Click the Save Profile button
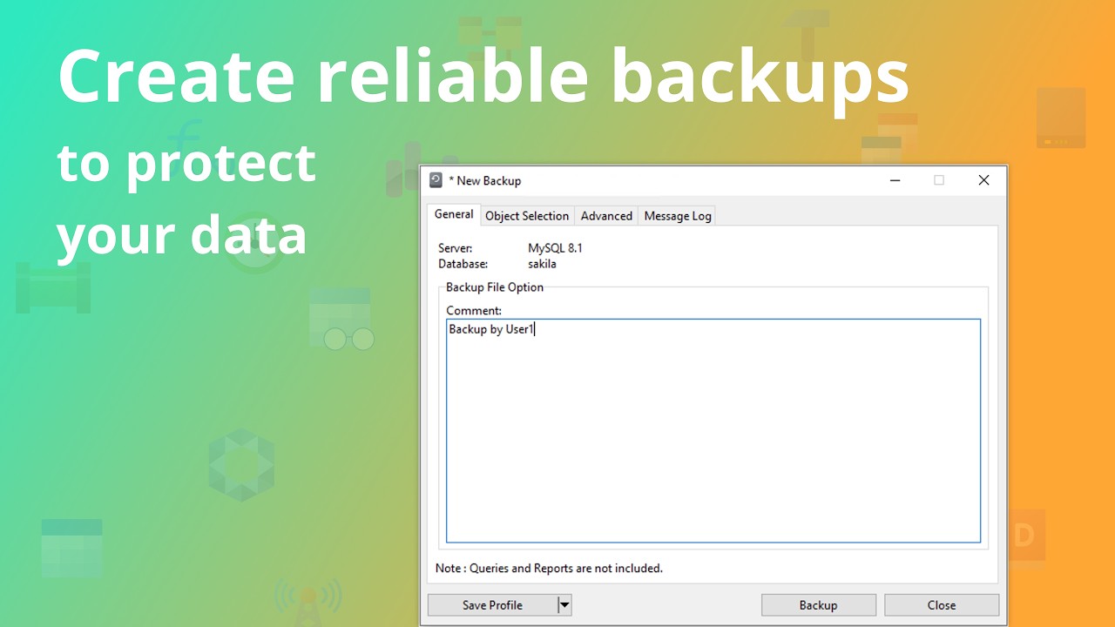The height and width of the screenshot is (627, 1115). [x=492, y=605]
